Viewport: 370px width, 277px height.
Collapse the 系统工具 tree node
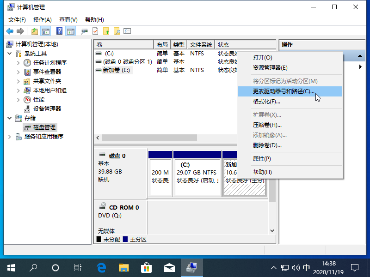coord(10,54)
